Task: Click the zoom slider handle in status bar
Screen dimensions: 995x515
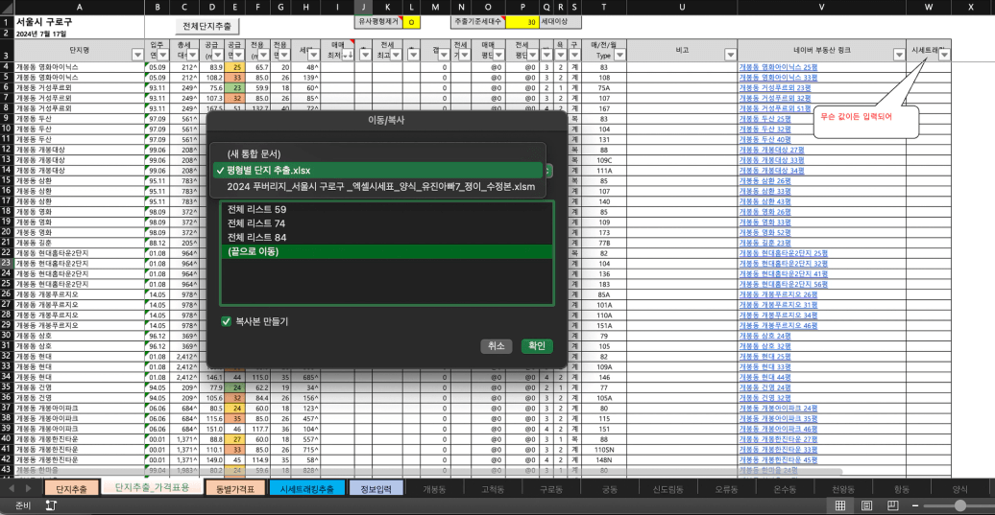Action: point(960,505)
